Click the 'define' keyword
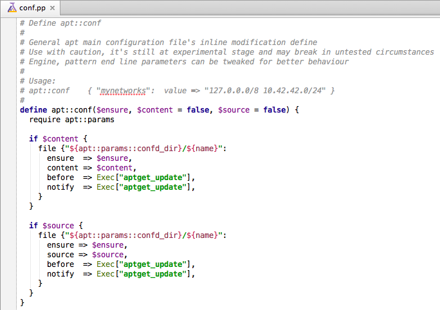Viewport: 440px width, 310px height. (33, 110)
